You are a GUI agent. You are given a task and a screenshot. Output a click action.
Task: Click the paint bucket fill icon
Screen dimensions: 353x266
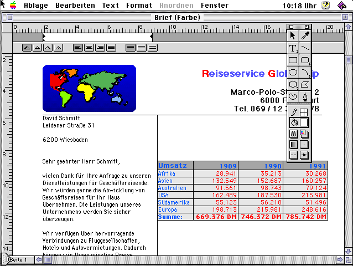[x=294, y=122]
